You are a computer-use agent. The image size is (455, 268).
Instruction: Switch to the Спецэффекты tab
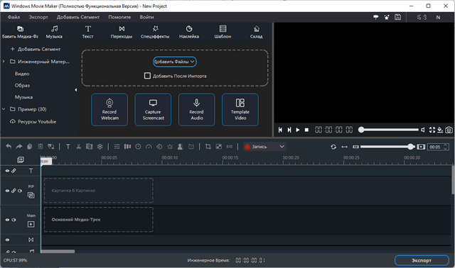tap(155, 32)
